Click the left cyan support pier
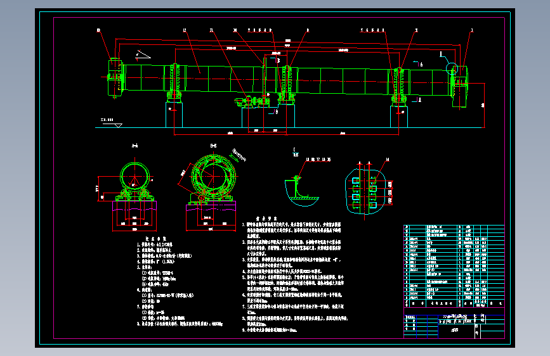 pyautogui.click(x=174, y=115)
